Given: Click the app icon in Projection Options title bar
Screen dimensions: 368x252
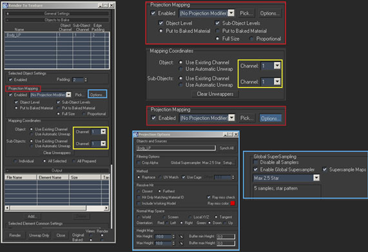Looking at the screenshot, I should (135, 135).
